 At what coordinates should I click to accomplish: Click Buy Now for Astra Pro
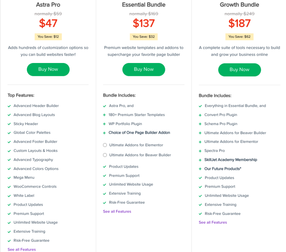tap(48, 69)
